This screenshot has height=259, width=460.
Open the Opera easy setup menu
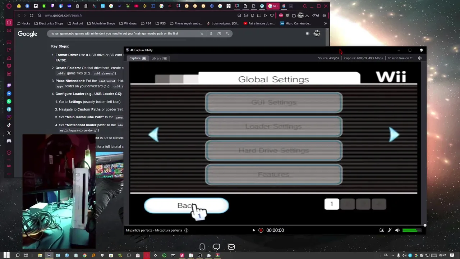tap(324, 15)
